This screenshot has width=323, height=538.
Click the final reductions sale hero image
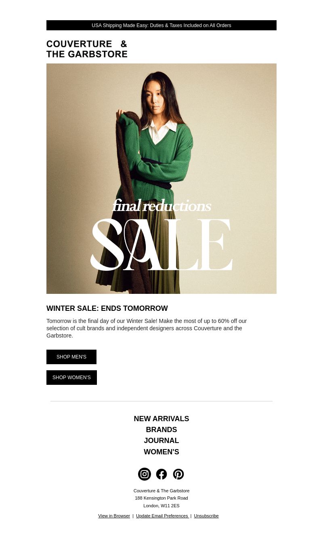pos(161,179)
